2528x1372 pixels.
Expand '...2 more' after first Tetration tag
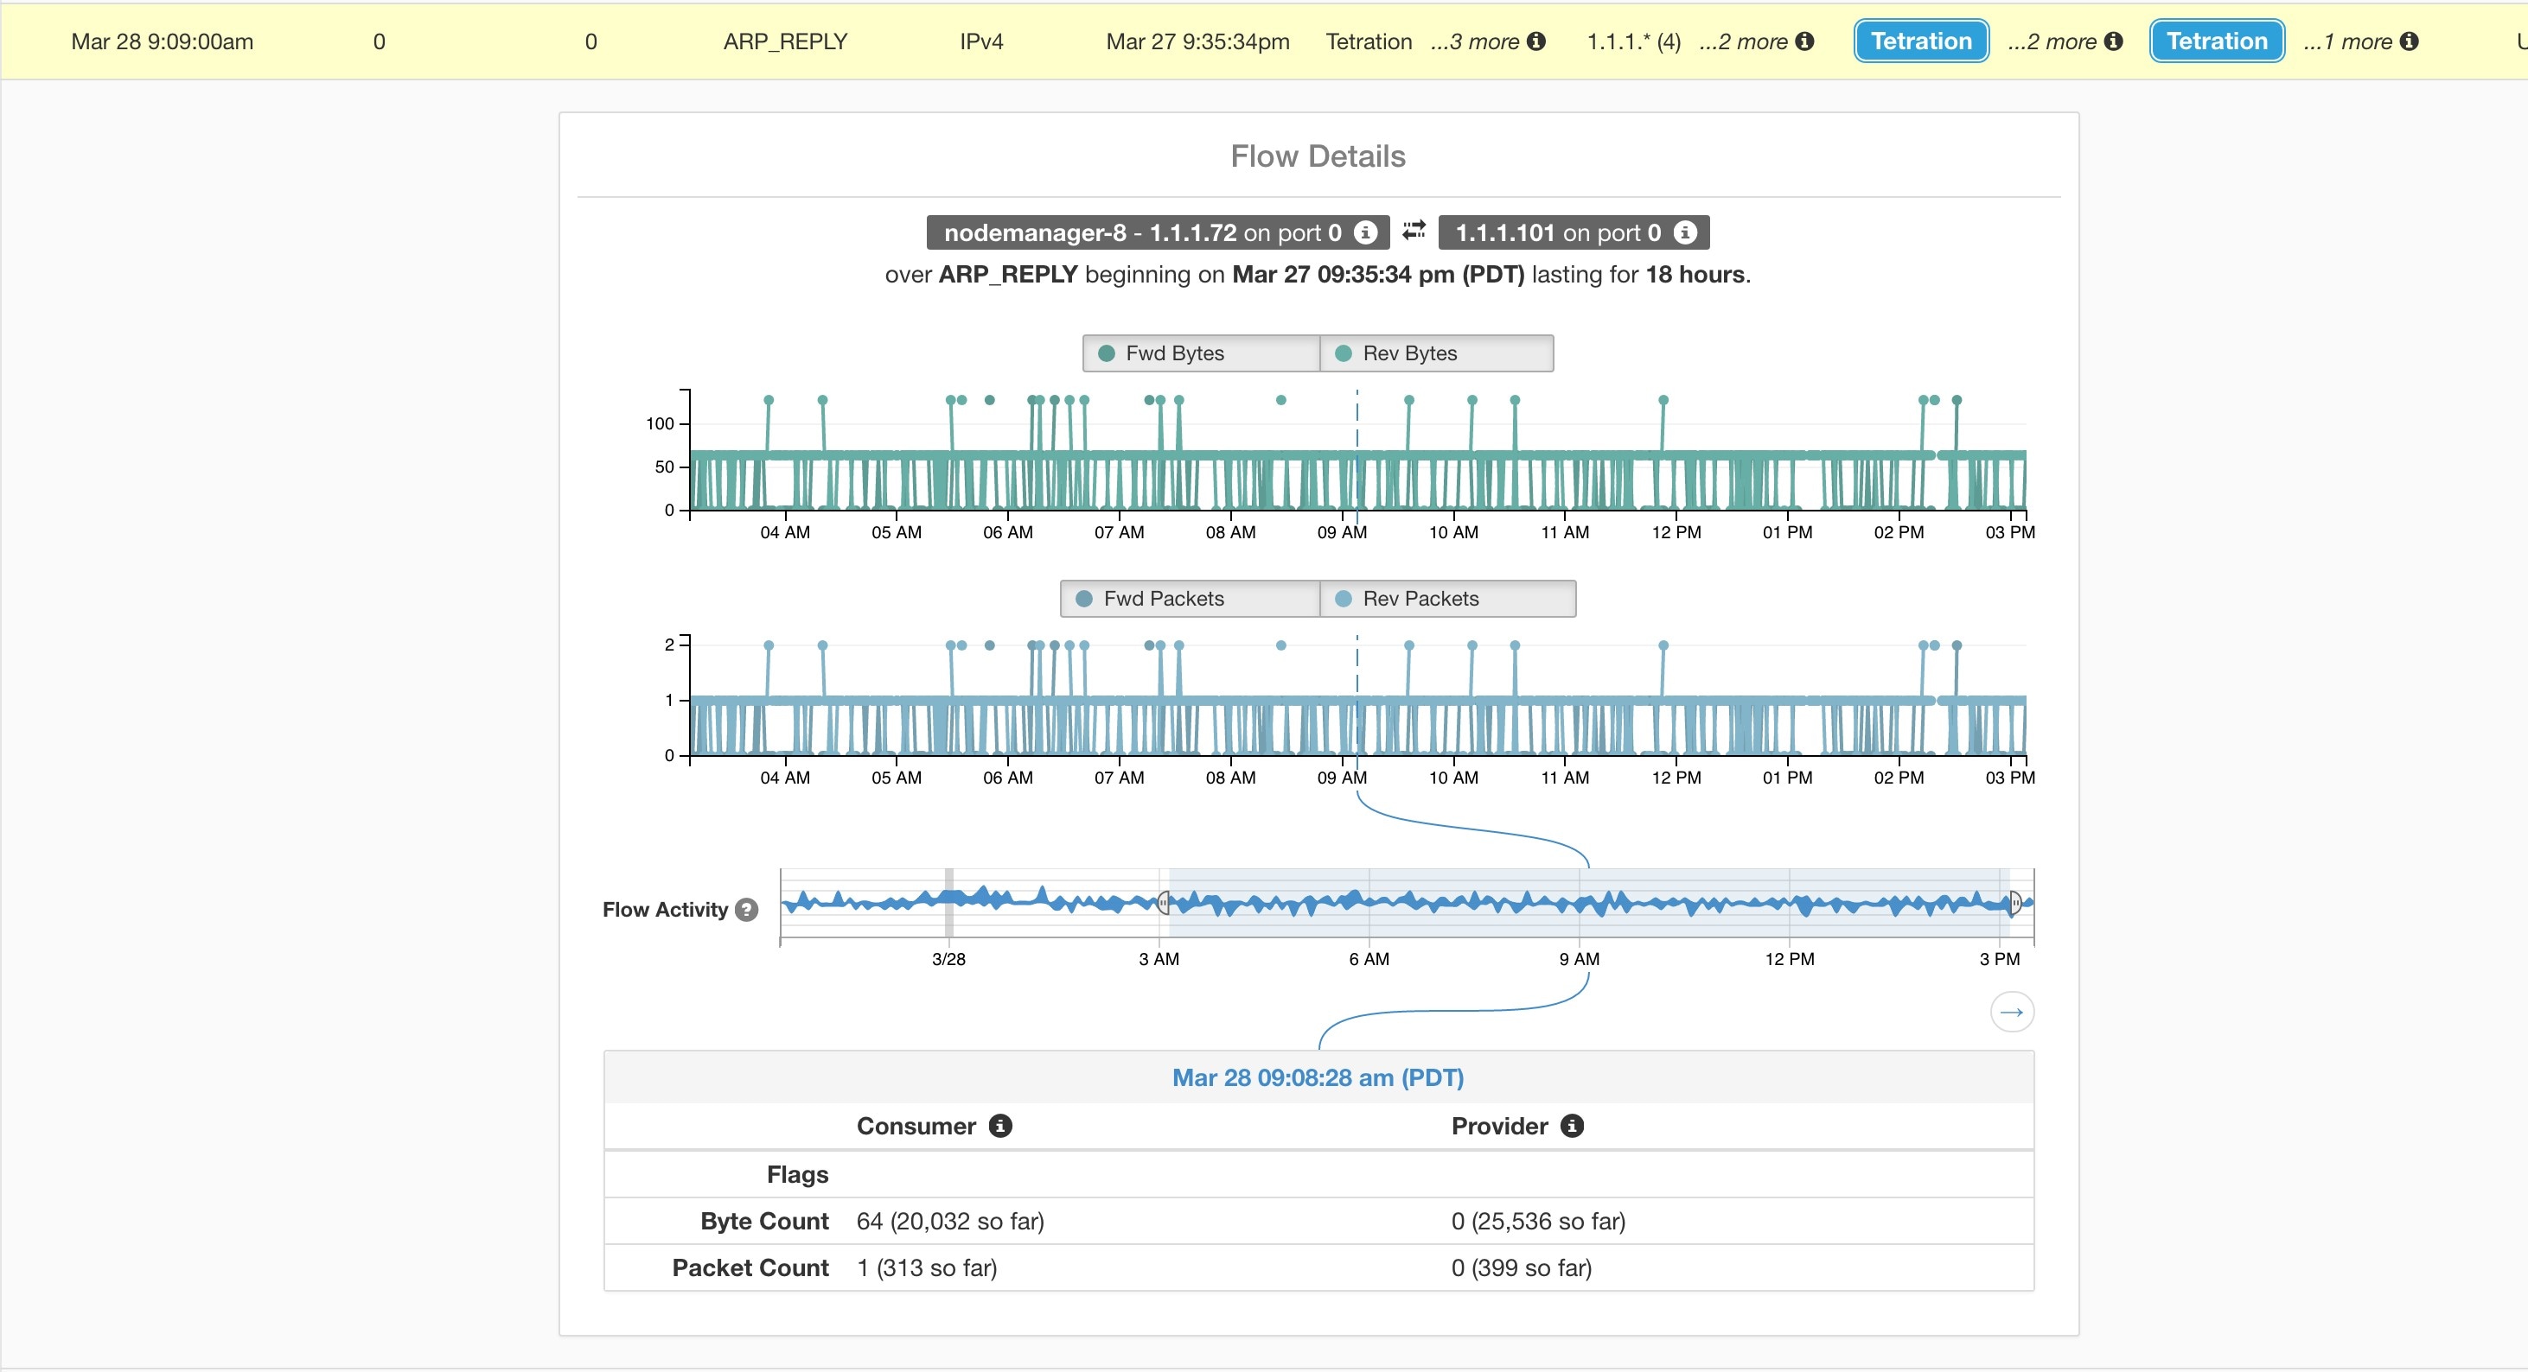[x=2052, y=41]
